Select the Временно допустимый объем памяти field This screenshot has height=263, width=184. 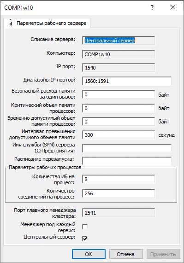click(119, 122)
